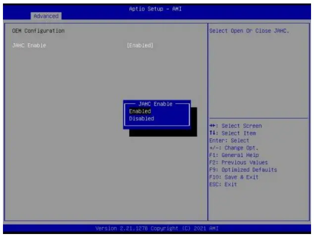Click the 'Select Open Or Close JAHC.' help text
Screen dimensions: 314x235
click(x=249, y=31)
